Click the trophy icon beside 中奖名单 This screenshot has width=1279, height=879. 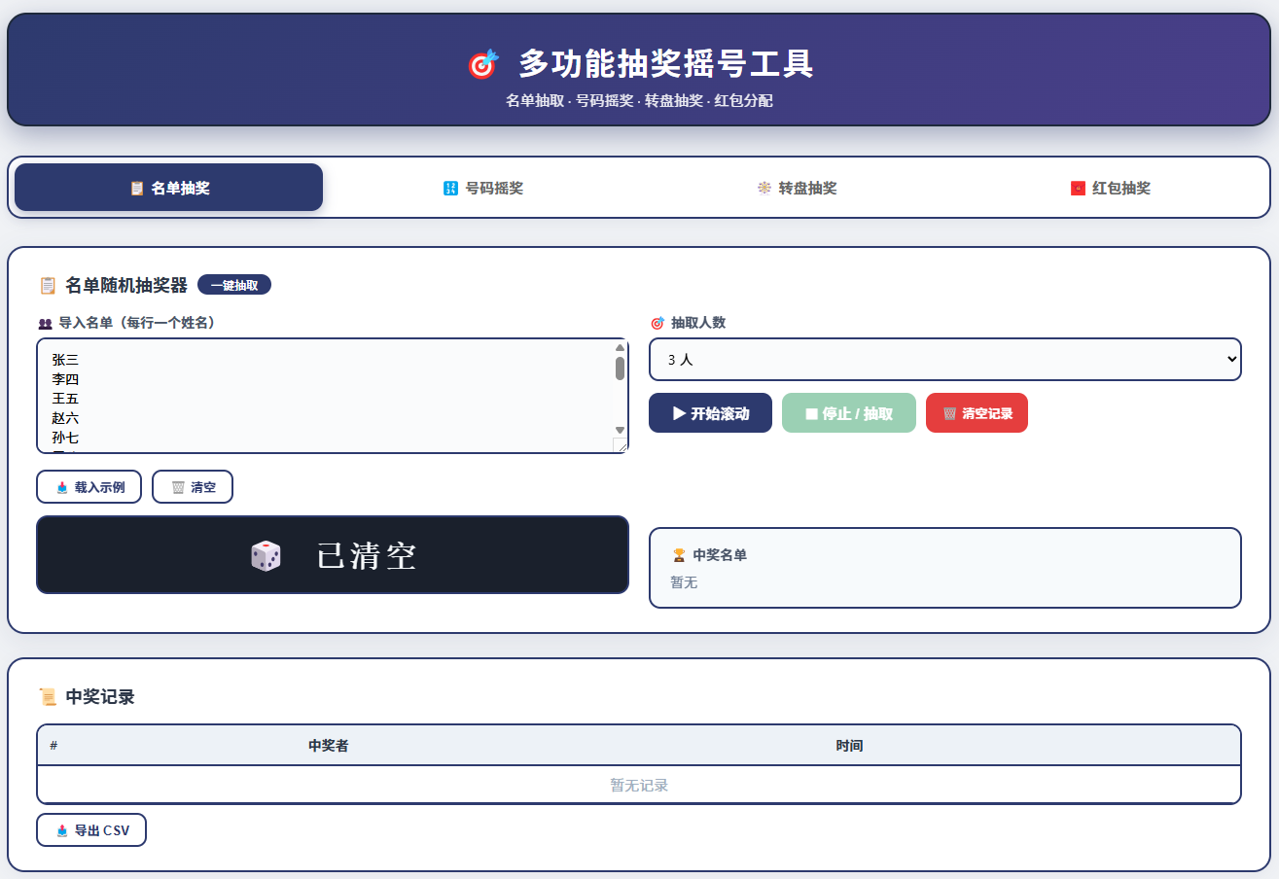tap(679, 555)
